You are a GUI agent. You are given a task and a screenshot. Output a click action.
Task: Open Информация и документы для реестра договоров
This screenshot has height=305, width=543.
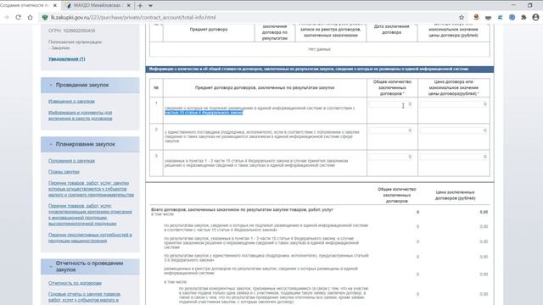(80, 115)
